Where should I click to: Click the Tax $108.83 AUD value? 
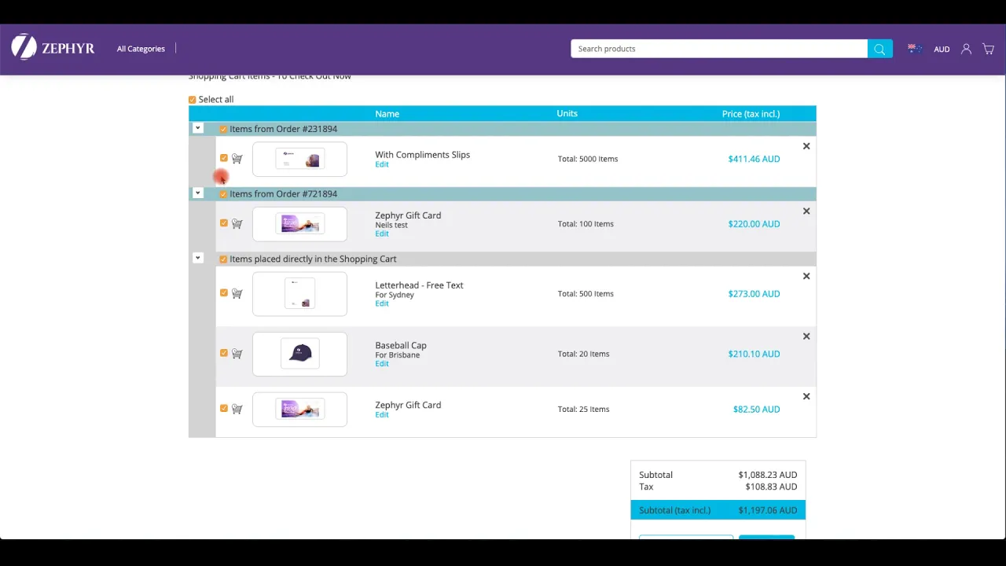771,487
